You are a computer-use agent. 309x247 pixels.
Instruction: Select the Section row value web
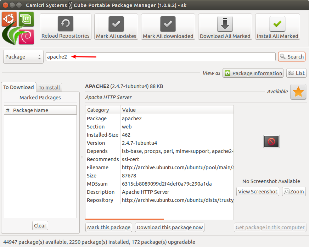[x=127, y=127]
